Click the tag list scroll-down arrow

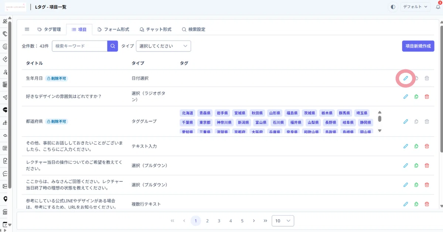tap(380, 130)
